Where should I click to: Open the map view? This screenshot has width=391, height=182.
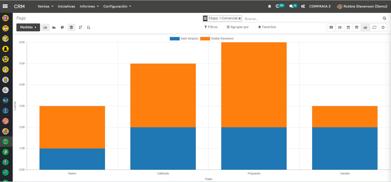[x=374, y=27]
